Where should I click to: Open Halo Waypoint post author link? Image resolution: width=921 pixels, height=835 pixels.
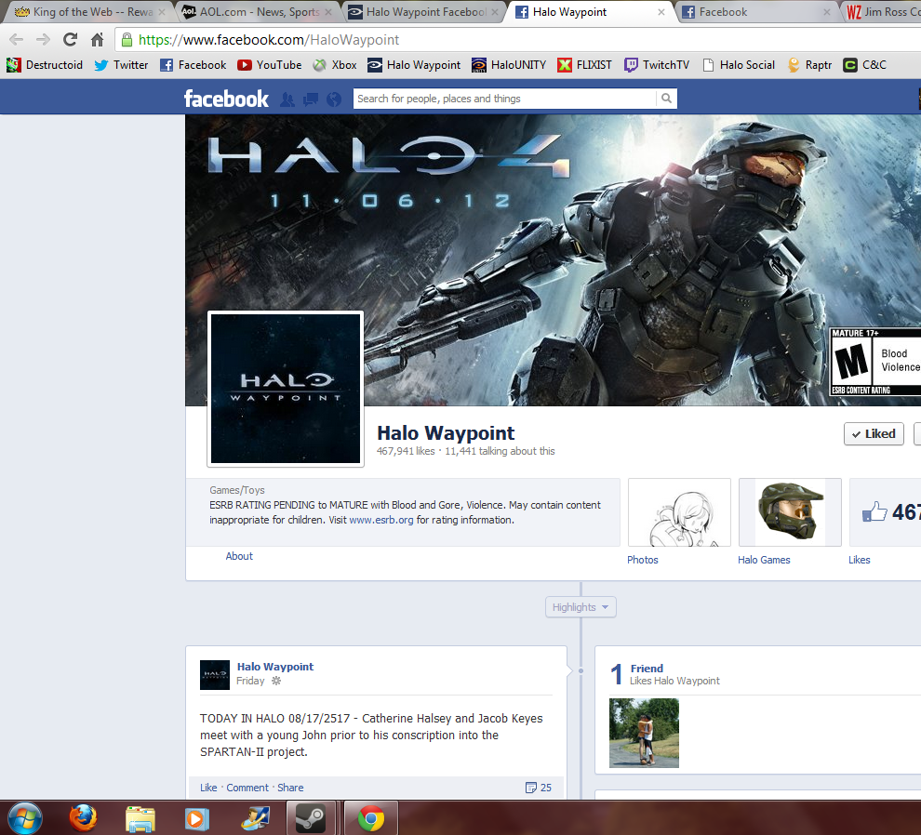[274, 667]
